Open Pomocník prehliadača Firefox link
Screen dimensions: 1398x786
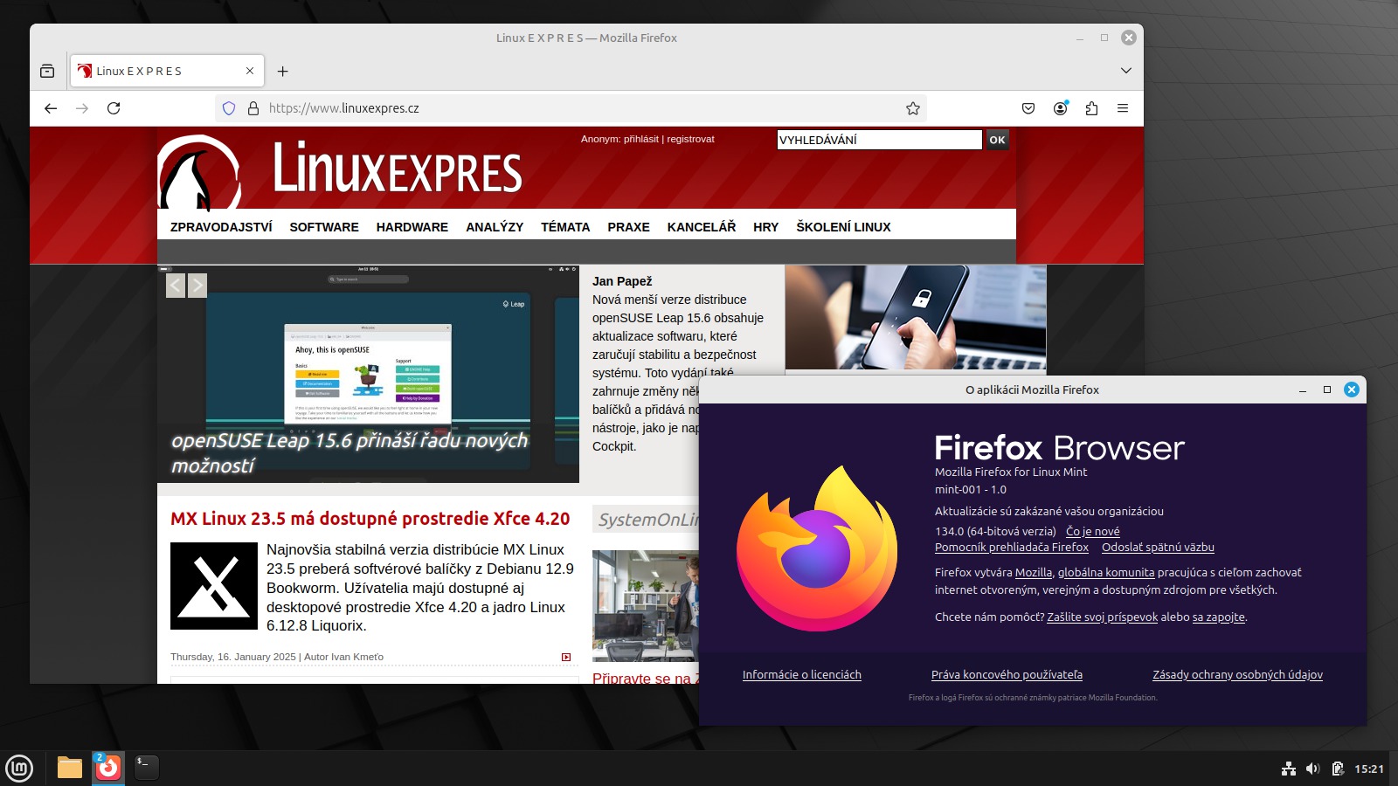1012,548
